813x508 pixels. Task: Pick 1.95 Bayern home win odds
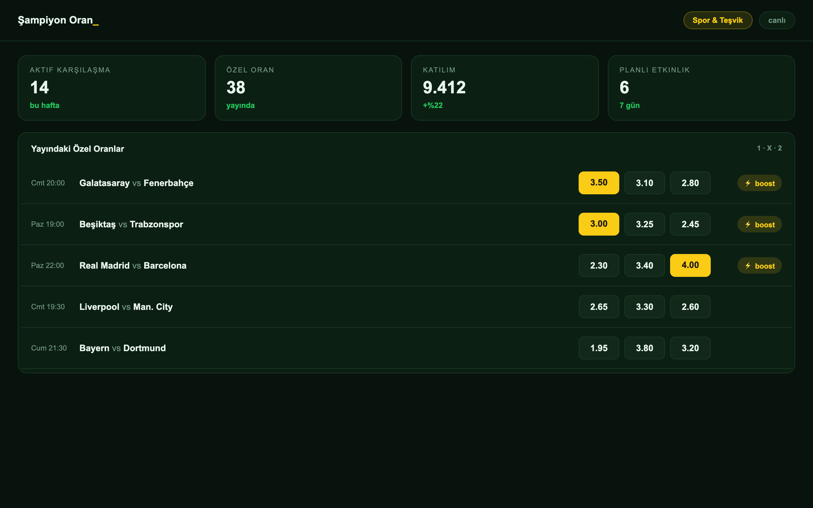599,348
